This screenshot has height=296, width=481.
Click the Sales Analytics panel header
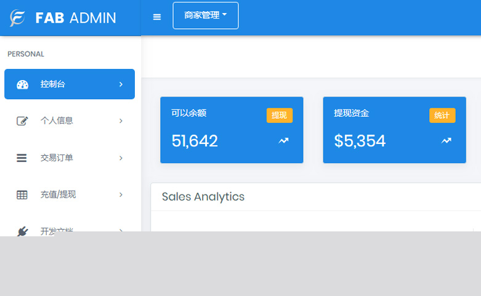point(203,197)
